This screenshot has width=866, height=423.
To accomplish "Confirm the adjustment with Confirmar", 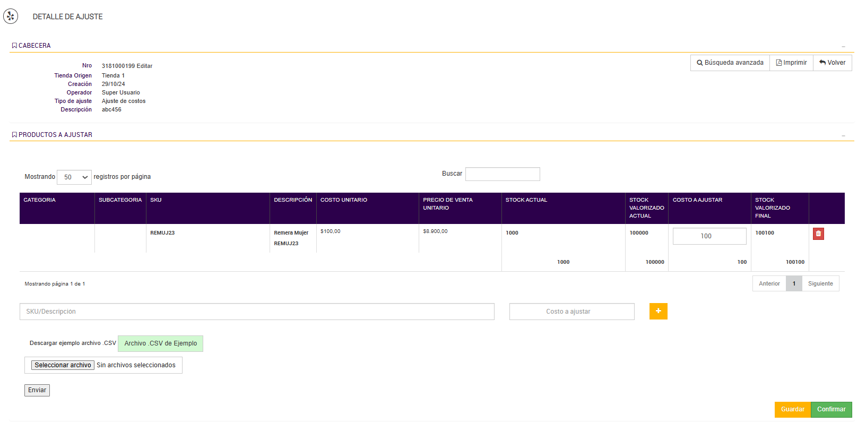I will coord(831,409).
